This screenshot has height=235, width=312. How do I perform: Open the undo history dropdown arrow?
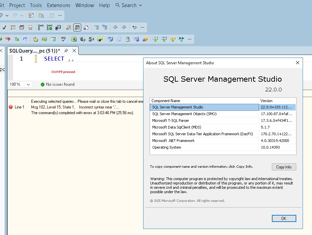[x=7, y=15]
